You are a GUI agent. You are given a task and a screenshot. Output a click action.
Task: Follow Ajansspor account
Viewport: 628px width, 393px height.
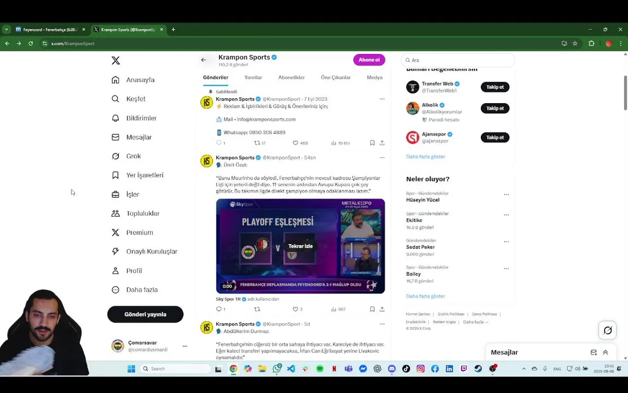click(x=495, y=138)
